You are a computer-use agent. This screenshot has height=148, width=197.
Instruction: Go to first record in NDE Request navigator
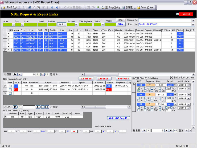(15, 107)
